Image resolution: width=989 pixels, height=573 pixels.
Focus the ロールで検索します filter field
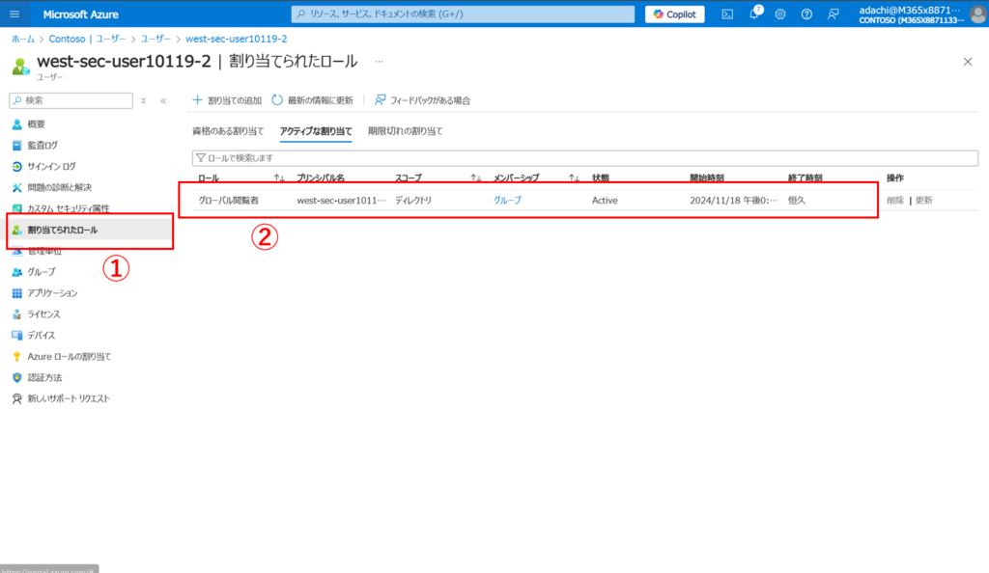click(584, 158)
